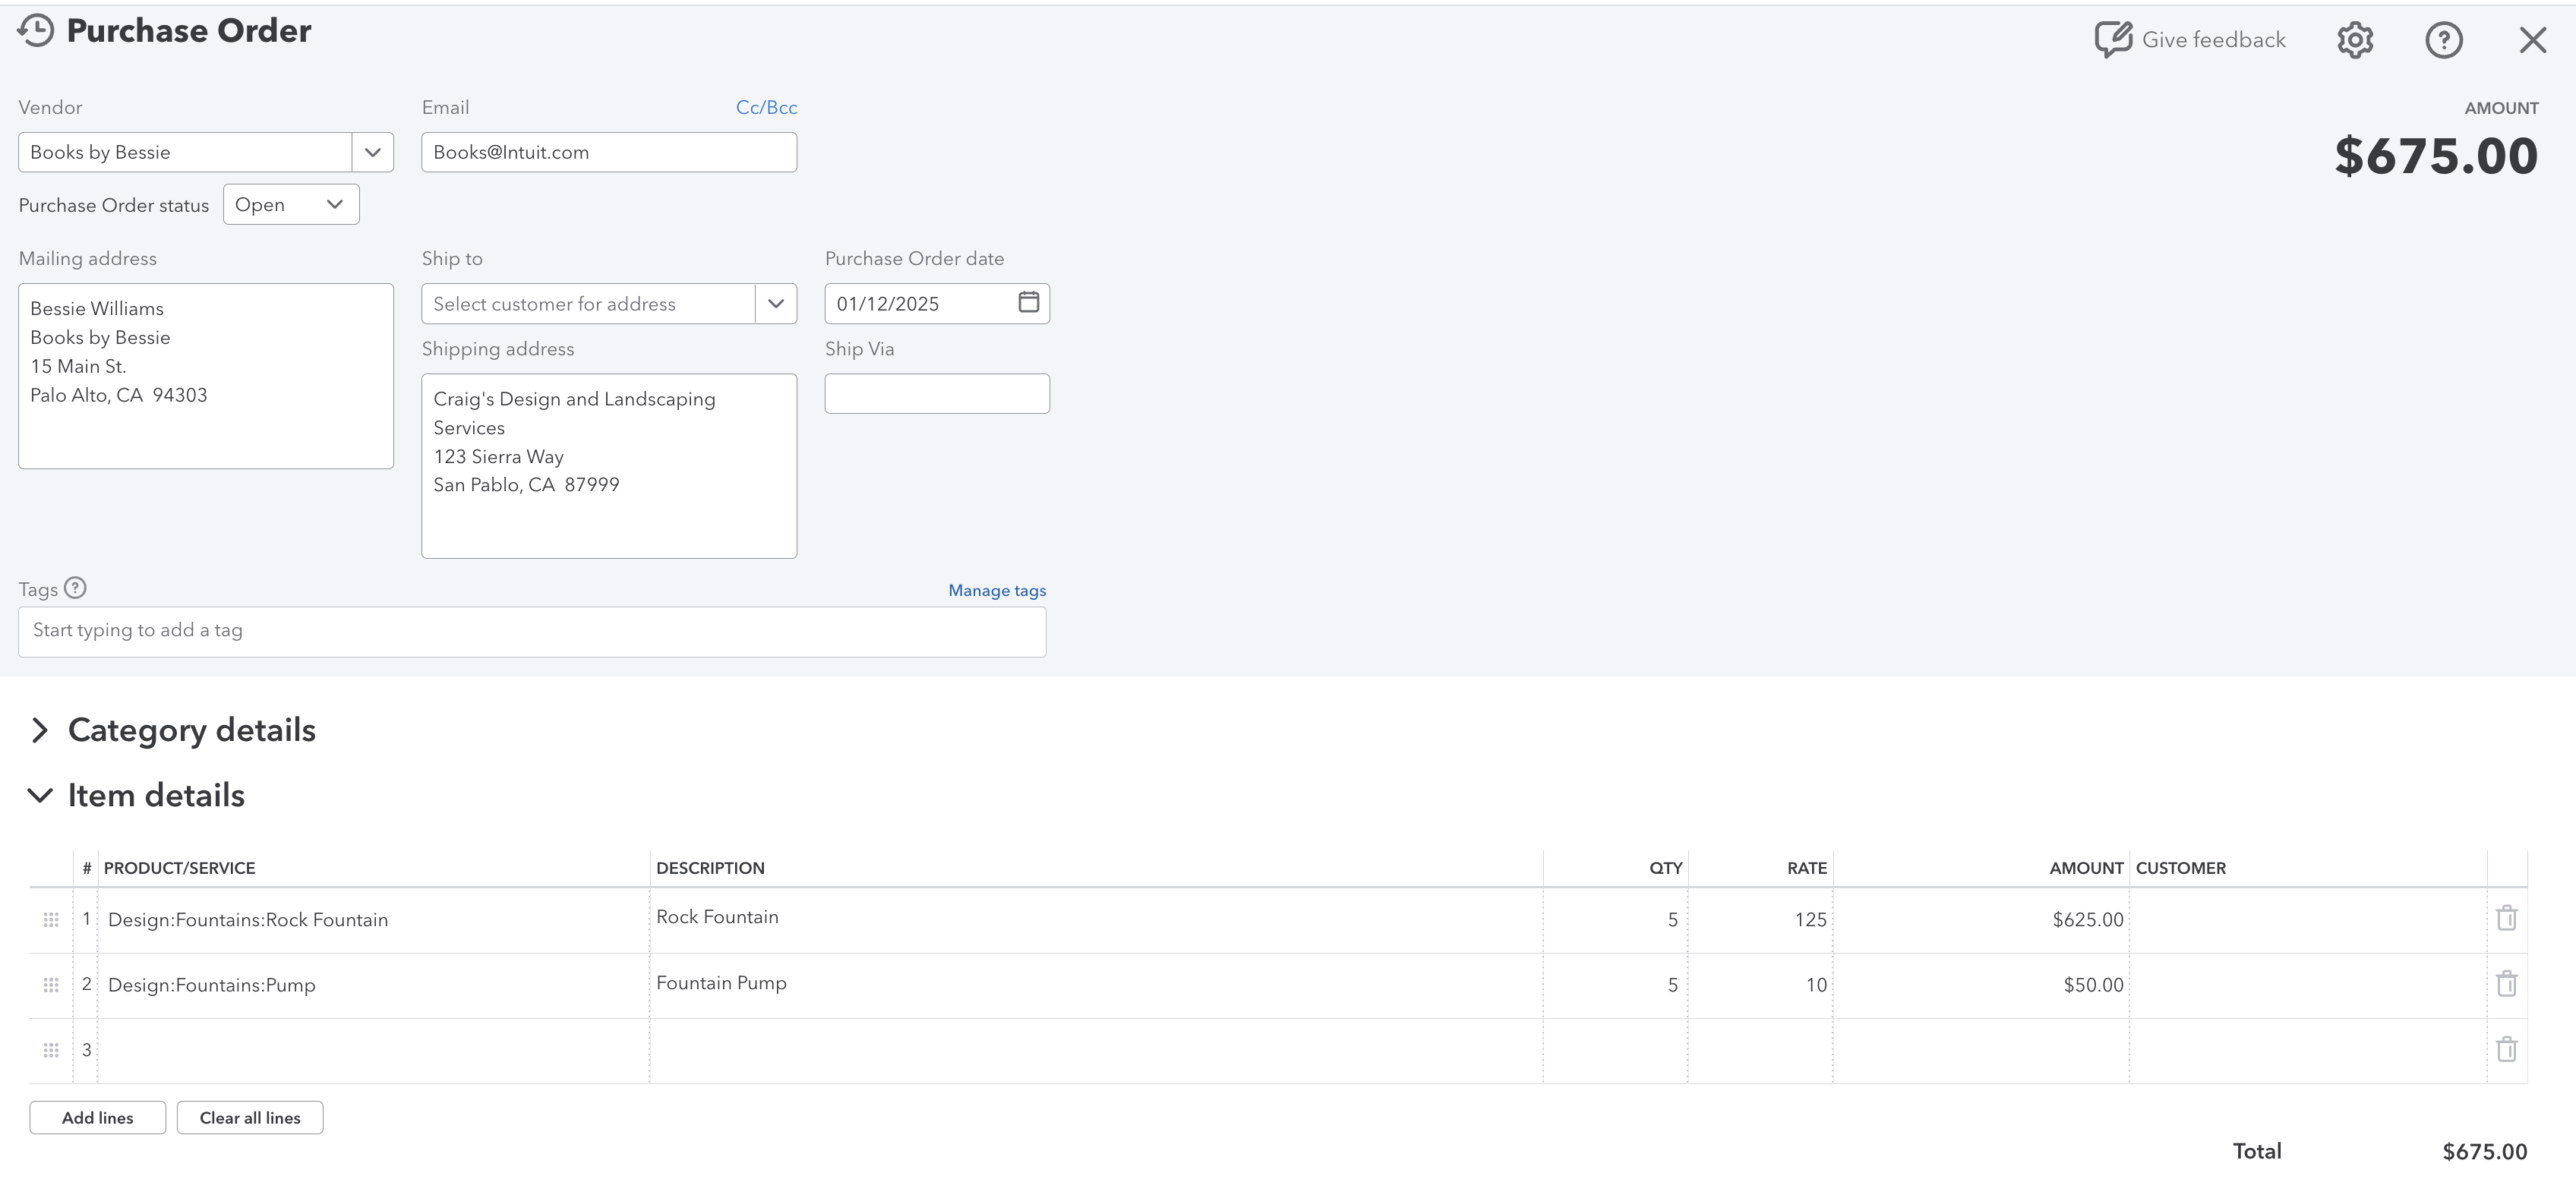Open Ship to customer dropdown

coord(776,304)
